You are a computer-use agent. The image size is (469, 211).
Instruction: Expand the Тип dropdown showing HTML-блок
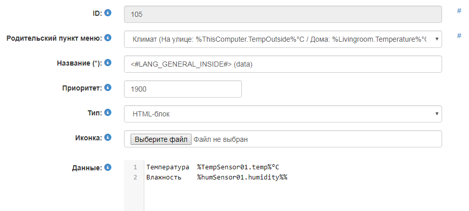pyautogui.click(x=283, y=114)
